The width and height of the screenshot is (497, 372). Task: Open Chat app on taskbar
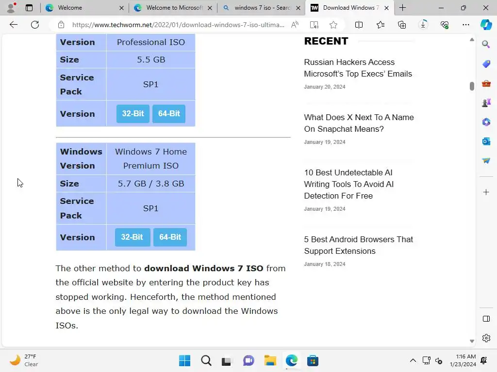tap(248, 360)
